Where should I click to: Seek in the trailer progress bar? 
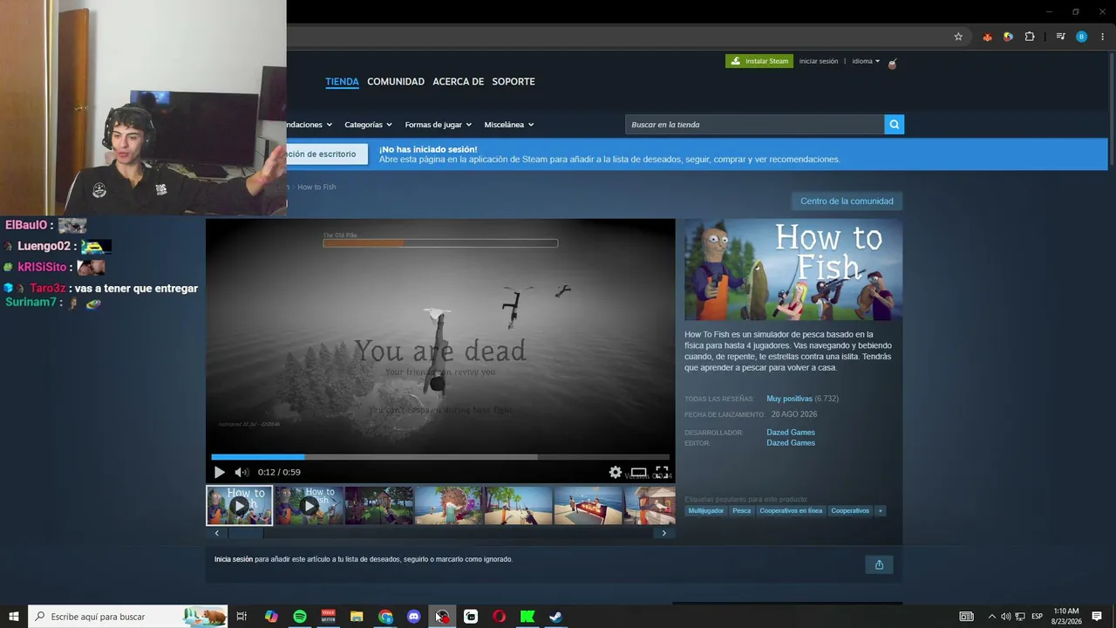pos(440,456)
